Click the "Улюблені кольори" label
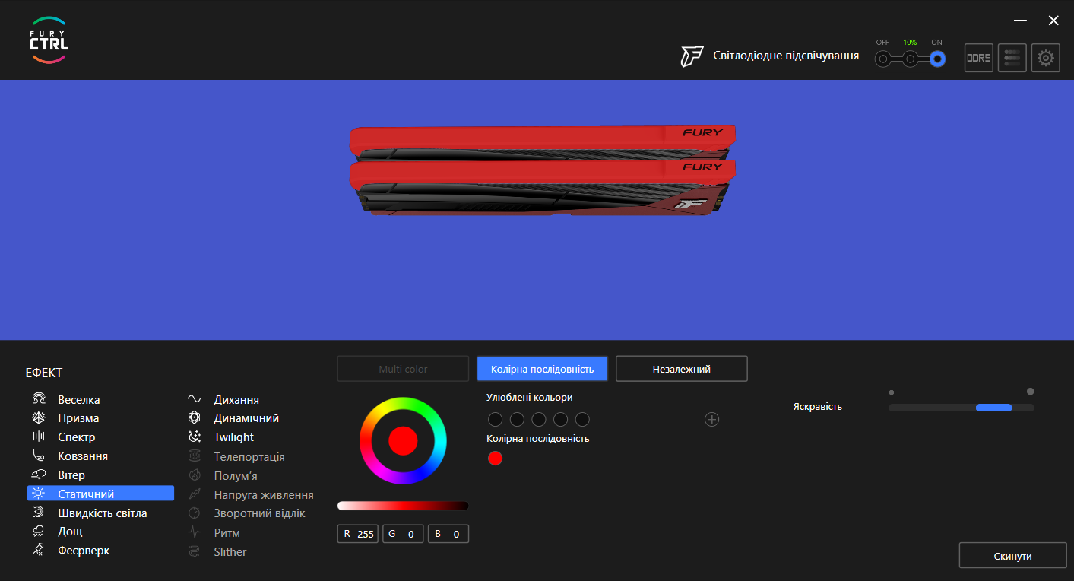The width and height of the screenshot is (1074, 581). pyautogui.click(x=530, y=397)
